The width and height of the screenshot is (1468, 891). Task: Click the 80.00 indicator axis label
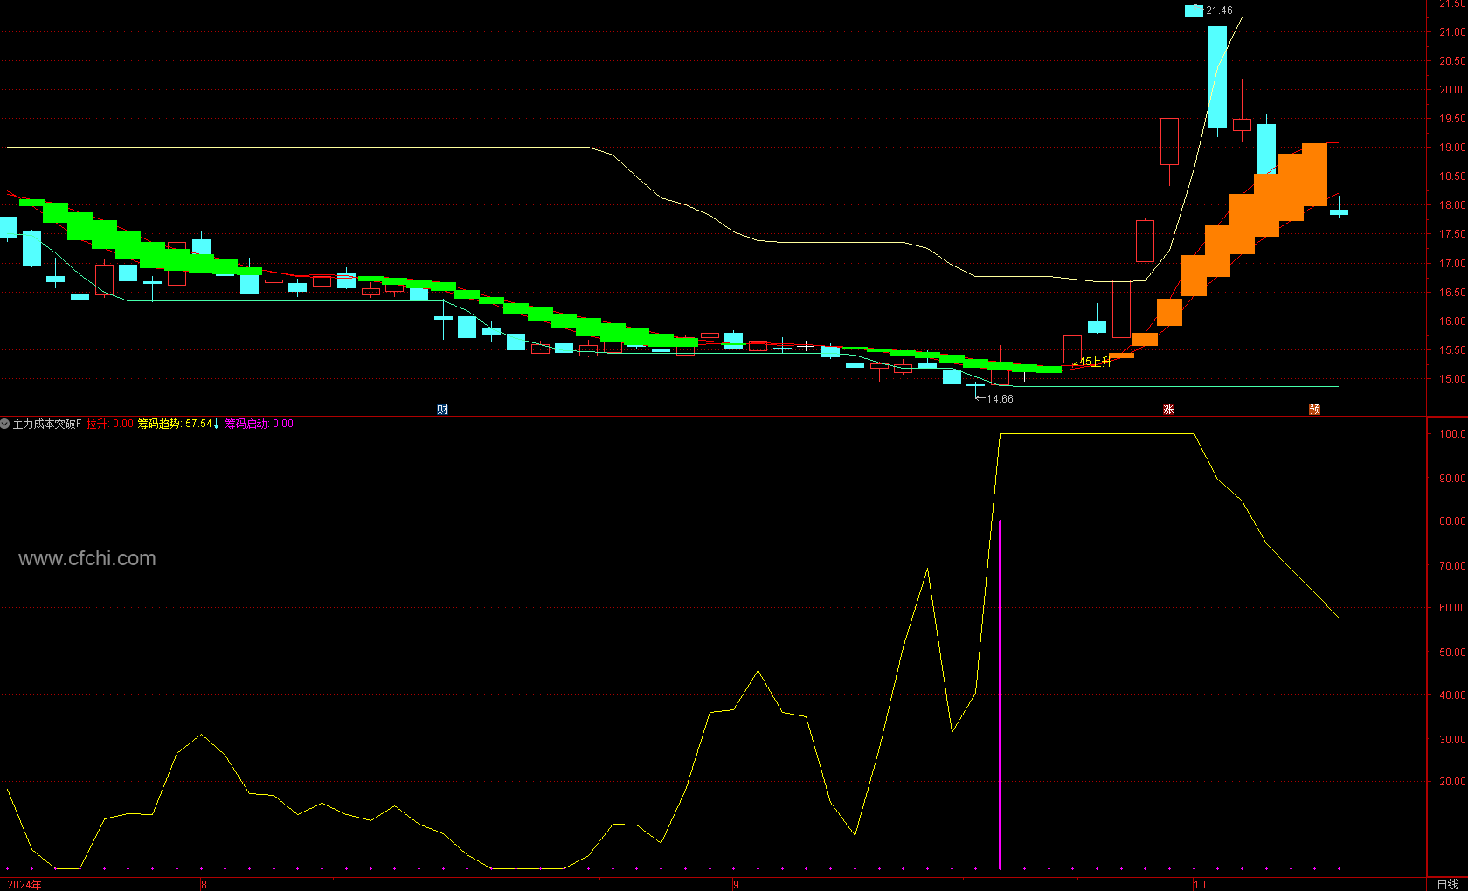(1452, 521)
